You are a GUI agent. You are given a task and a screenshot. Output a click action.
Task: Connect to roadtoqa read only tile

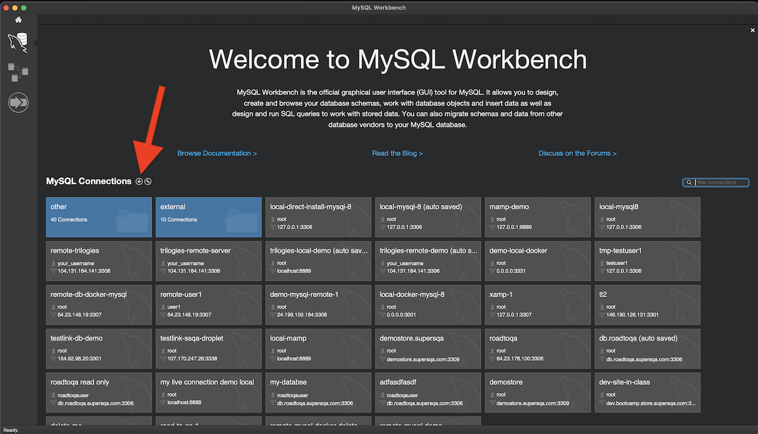tap(99, 392)
